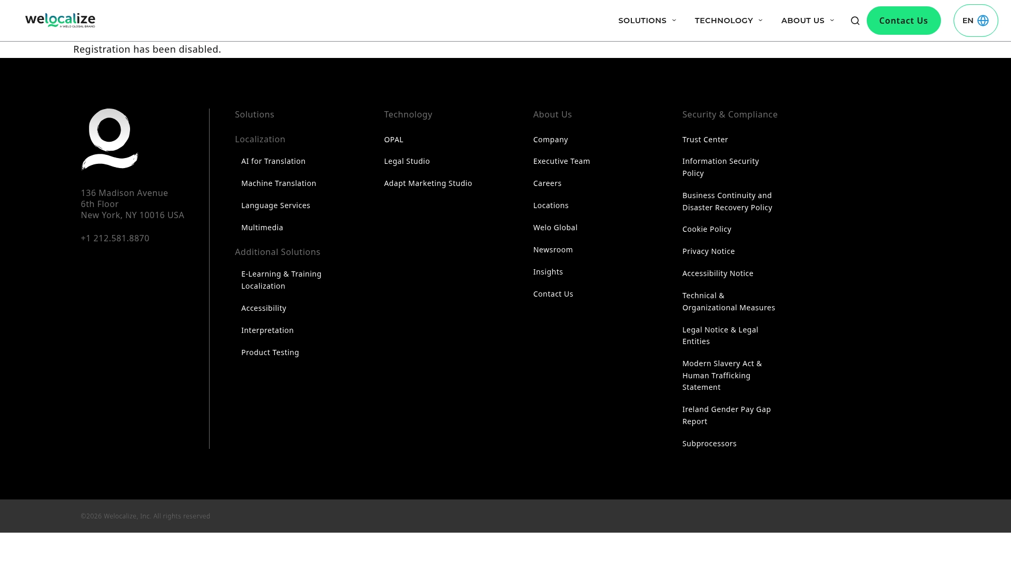Open Ireland Gender Pay Gap Report
This screenshot has width=1011, height=569.
point(727,415)
